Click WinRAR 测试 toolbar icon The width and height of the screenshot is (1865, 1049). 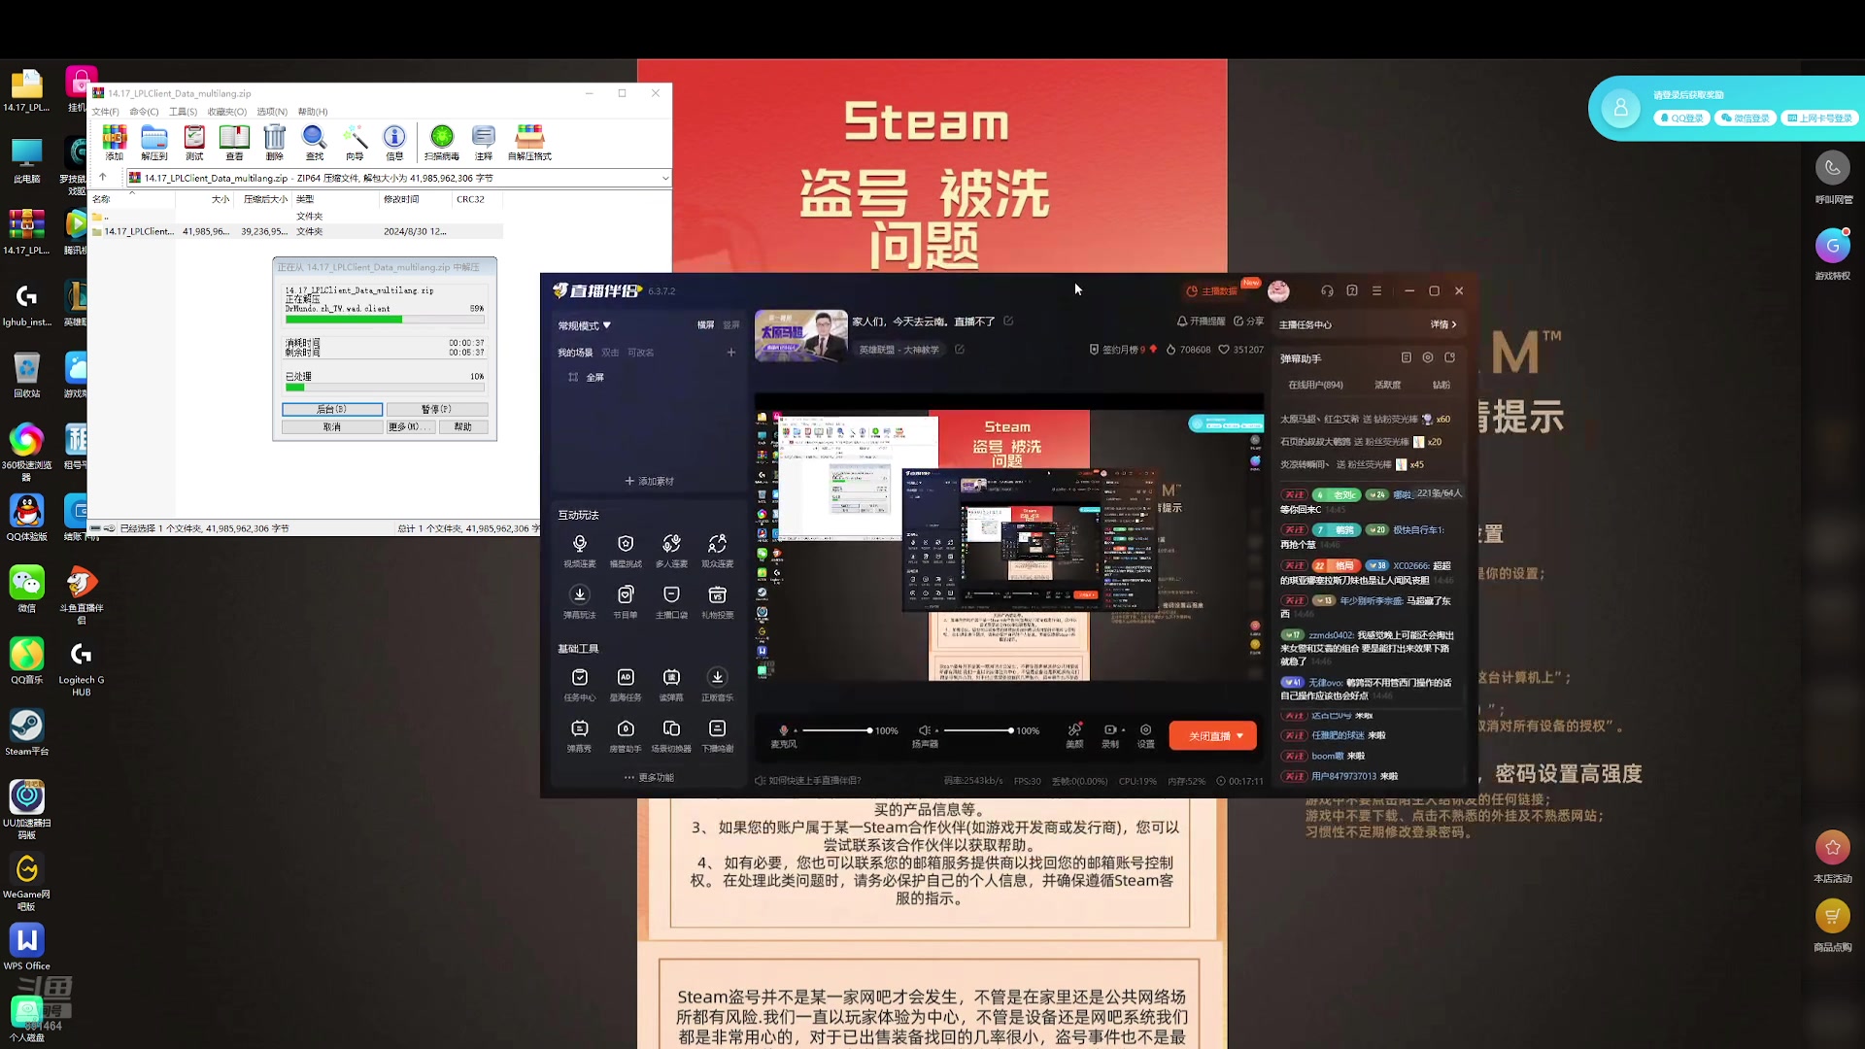[x=194, y=142]
